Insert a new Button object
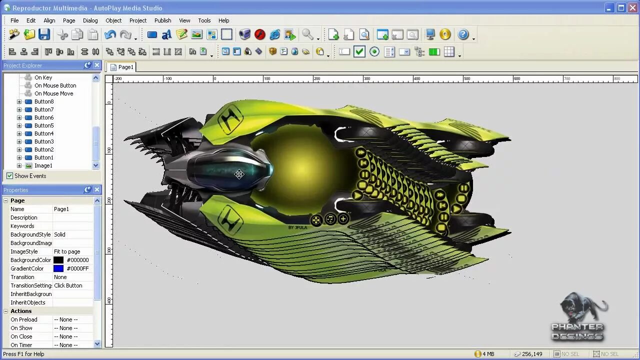 pyautogui.click(x=152, y=34)
